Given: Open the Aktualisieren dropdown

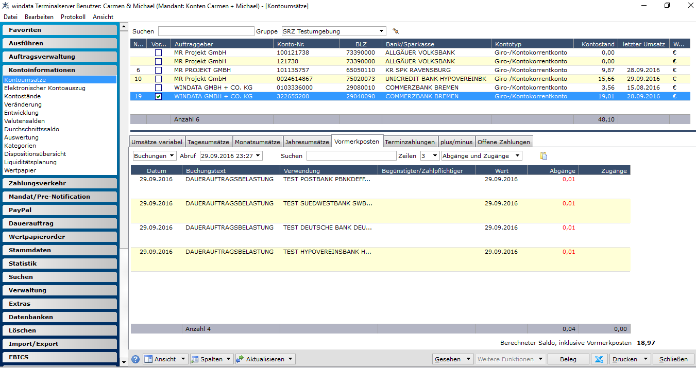Looking at the screenshot, I should [x=265, y=359].
